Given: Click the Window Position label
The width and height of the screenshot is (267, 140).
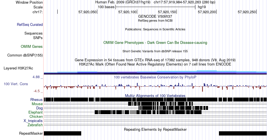Looking at the screenshot, I should (29, 2).
